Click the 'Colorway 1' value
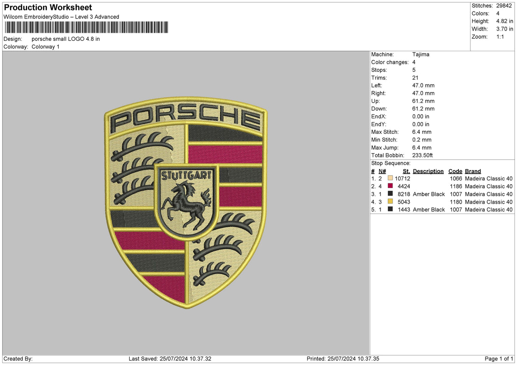The height and width of the screenshot is (365, 517). tap(46, 46)
